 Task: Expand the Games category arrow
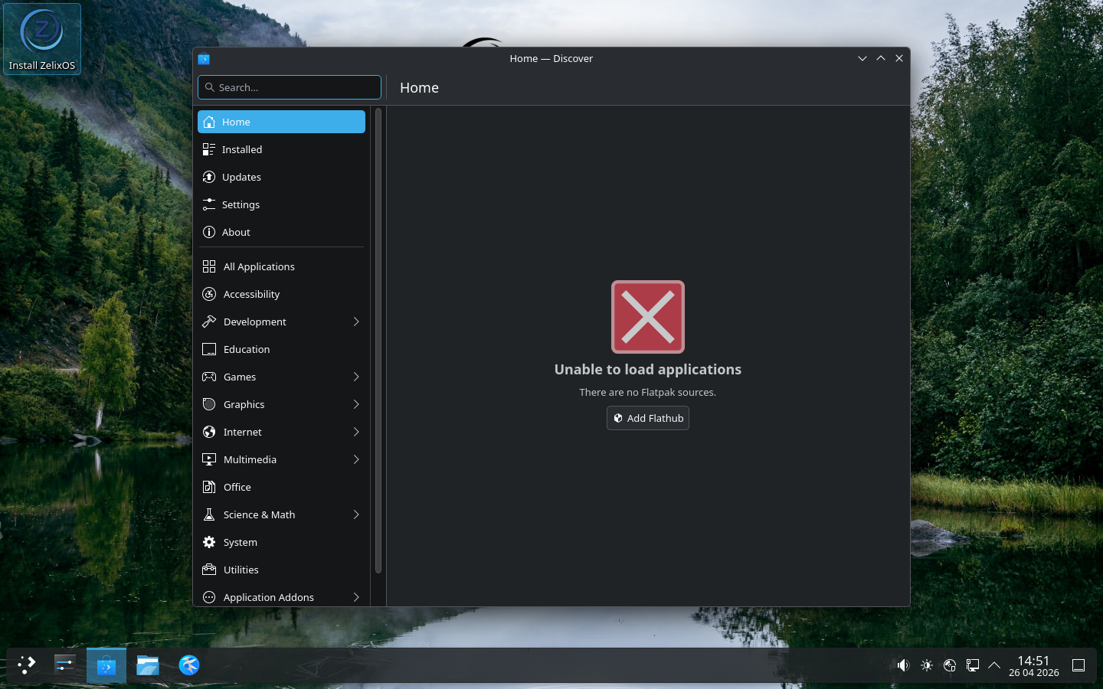pos(356,377)
